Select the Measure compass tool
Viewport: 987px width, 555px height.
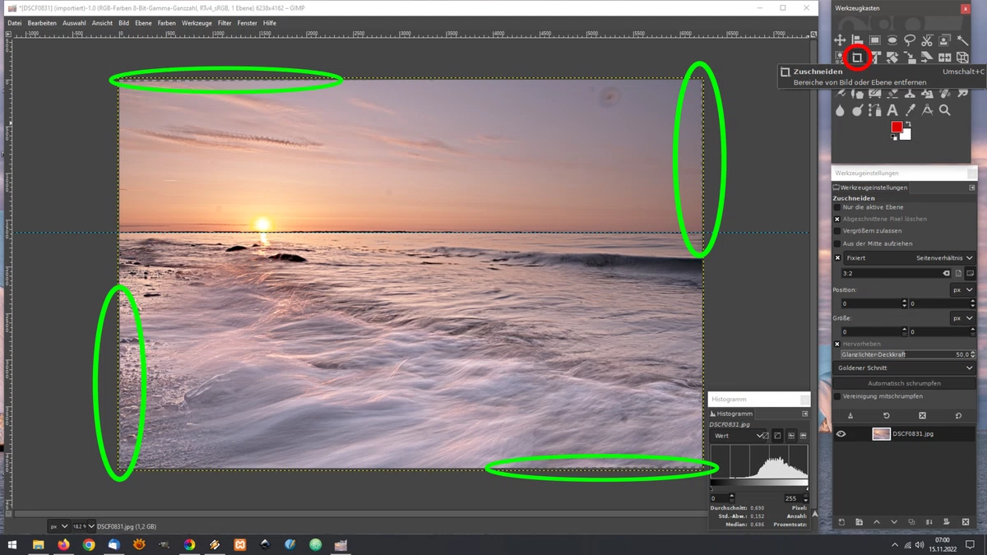[927, 110]
